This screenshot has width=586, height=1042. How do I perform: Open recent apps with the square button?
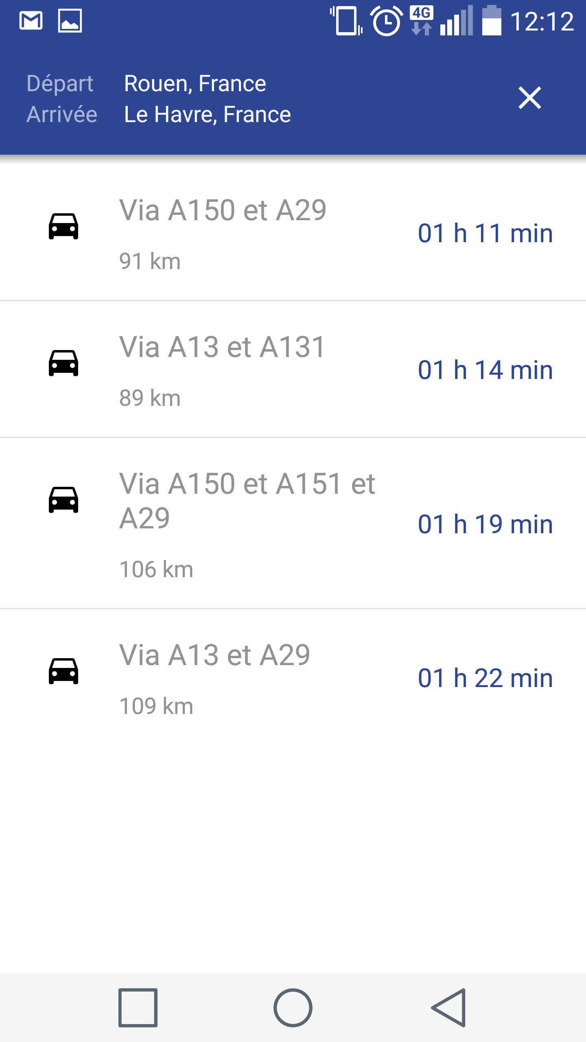click(138, 1007)
